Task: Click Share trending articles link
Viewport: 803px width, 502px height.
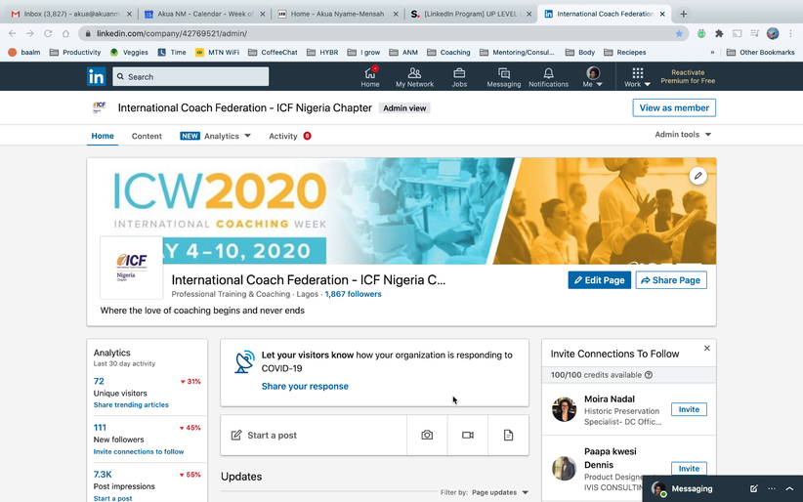Action: (131, 404)
